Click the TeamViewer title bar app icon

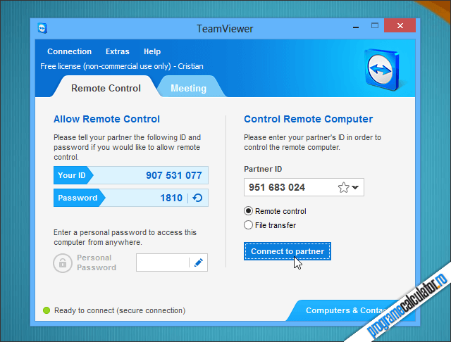point(42,28)
